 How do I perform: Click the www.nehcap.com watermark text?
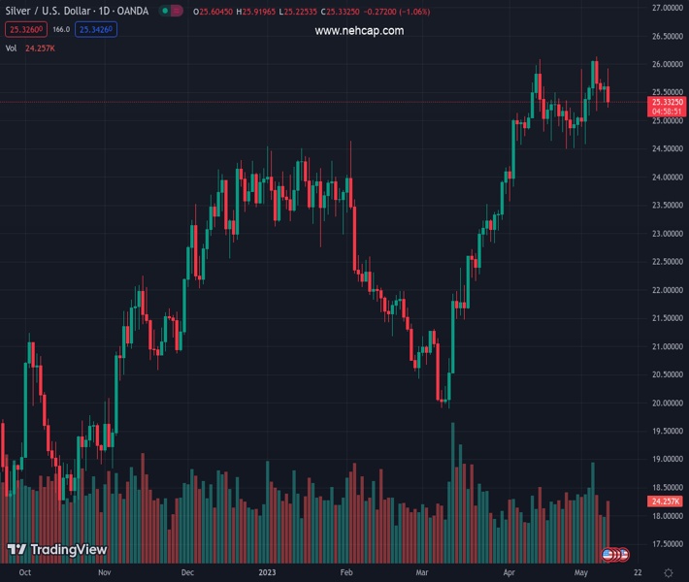click(x=359, y=31)
